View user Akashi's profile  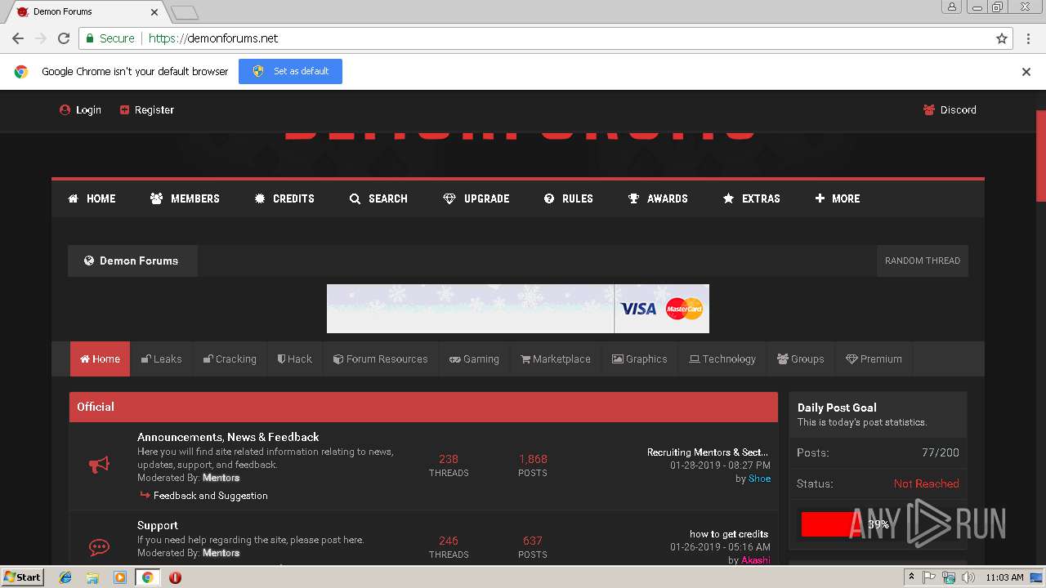[x=756, y=560]
